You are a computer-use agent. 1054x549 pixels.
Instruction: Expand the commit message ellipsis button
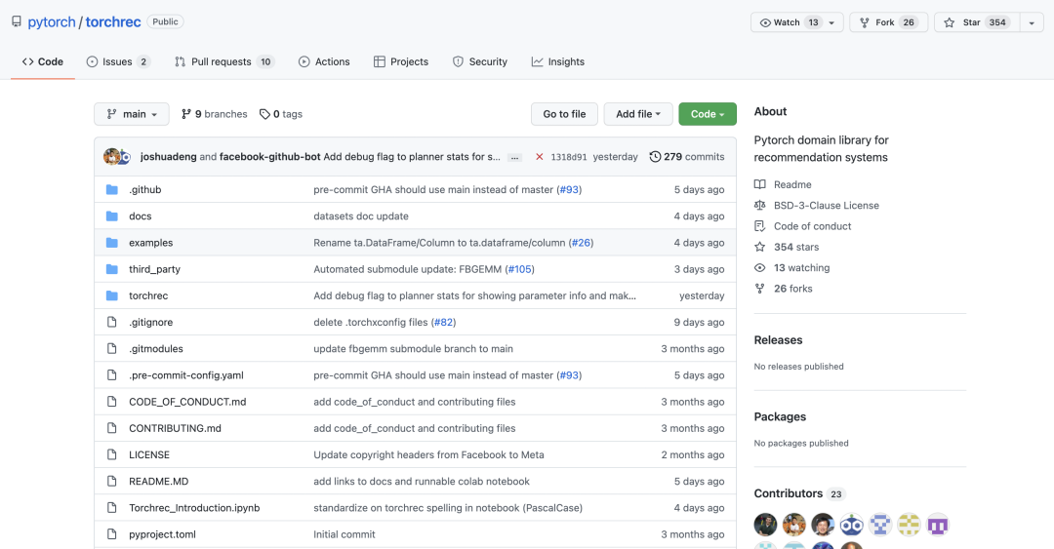[x=514, y=157]
